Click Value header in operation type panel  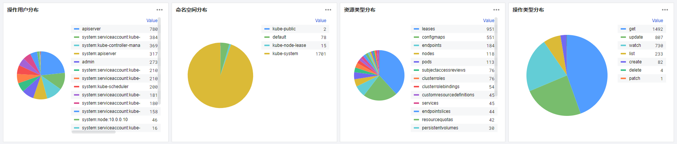(657, 21)
